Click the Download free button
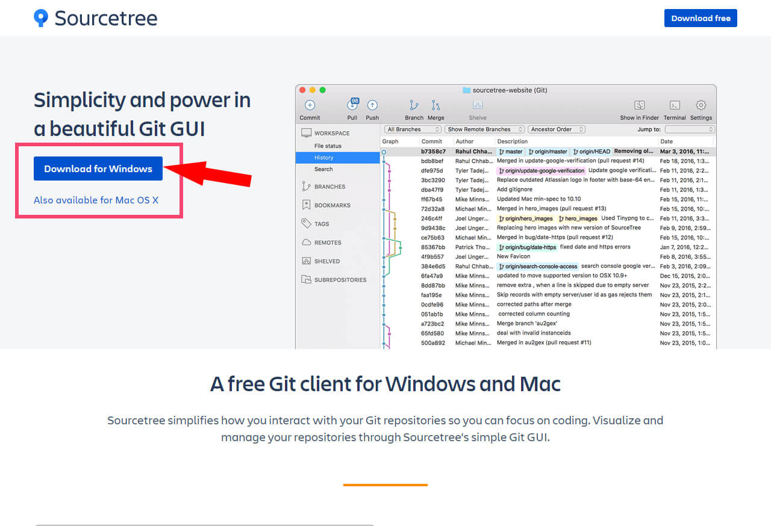The width and height of the screenshot is (771, 526). pos(701,18)
